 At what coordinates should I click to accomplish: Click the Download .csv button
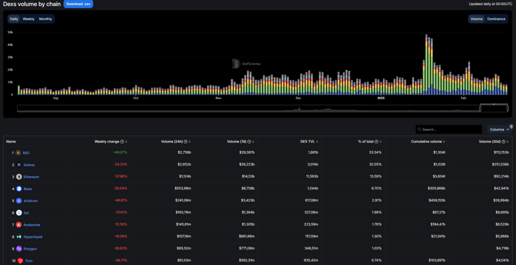78,4
